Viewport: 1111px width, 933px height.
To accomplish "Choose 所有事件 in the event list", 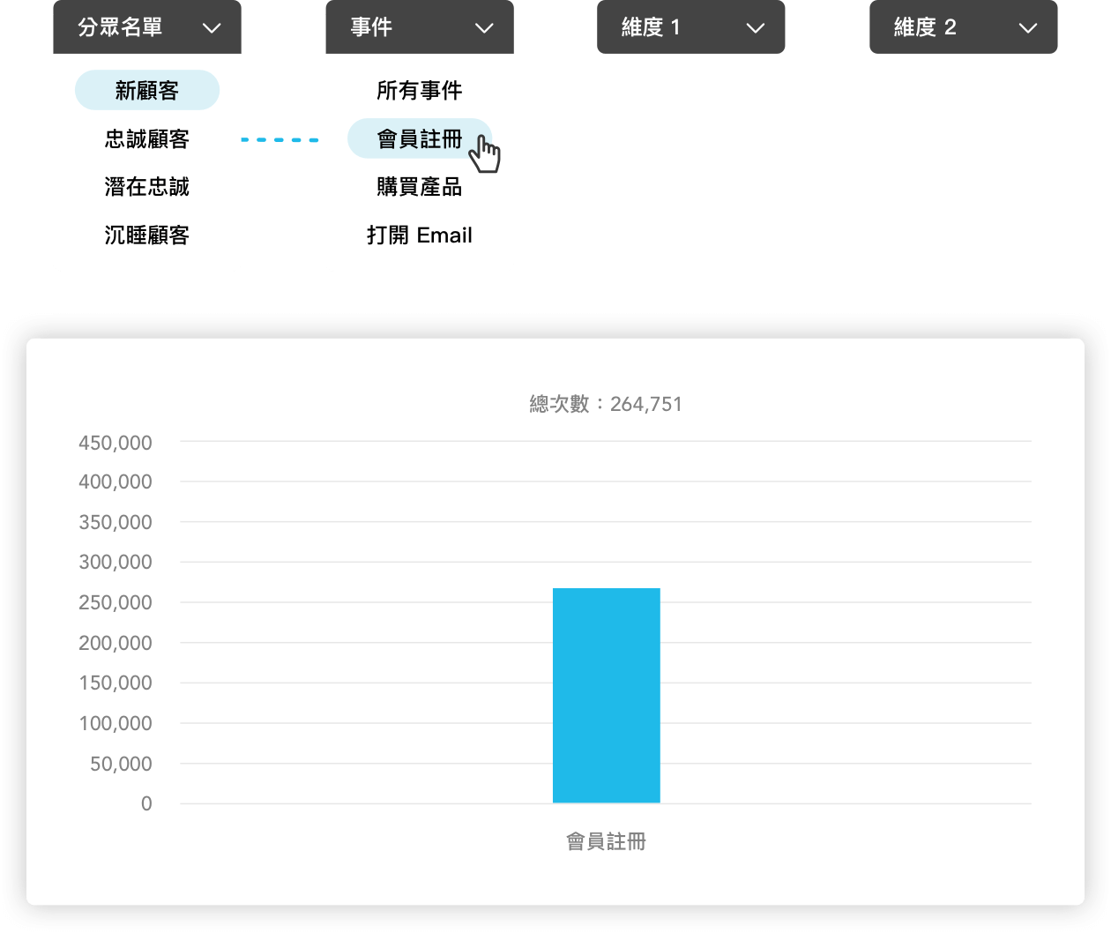I will point(419,91).
